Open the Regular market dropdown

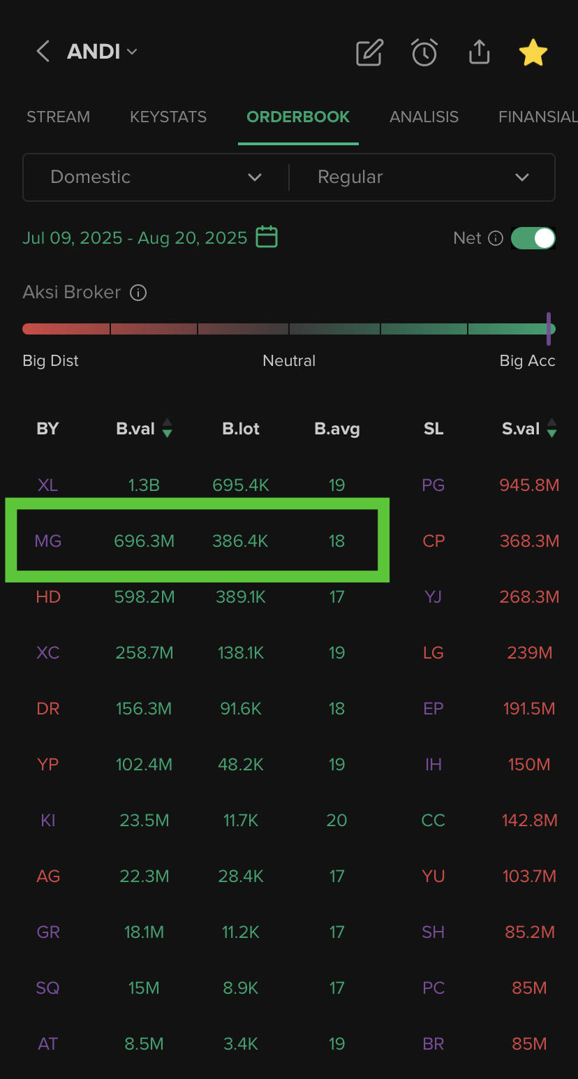(x=422, y=177)
